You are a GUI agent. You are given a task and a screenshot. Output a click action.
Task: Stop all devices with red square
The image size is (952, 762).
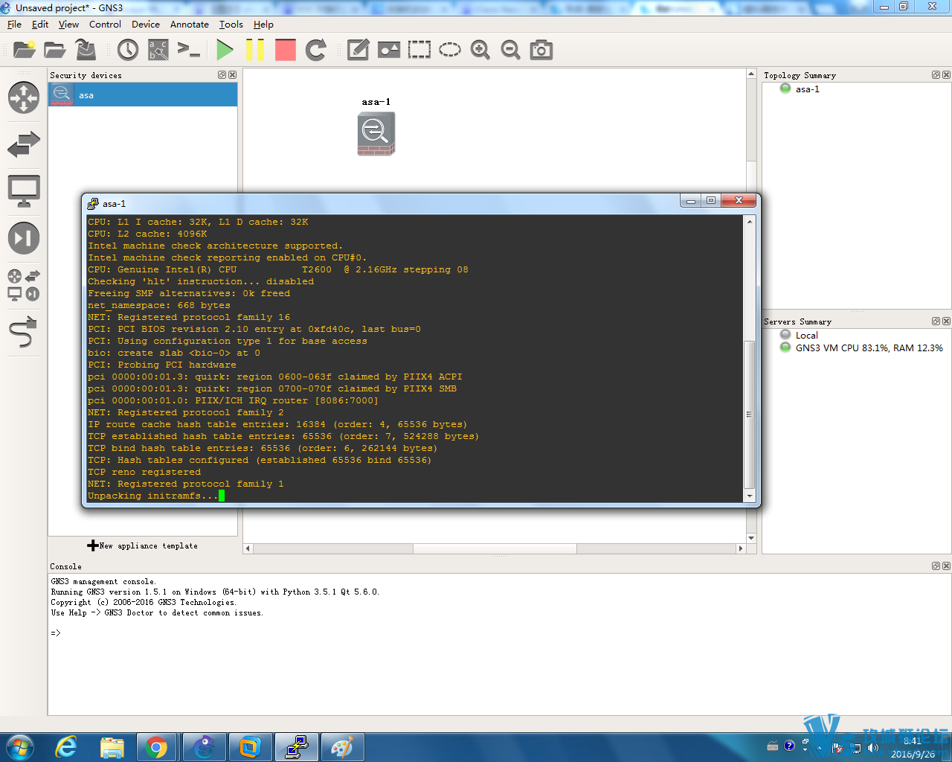click(286, 50)
